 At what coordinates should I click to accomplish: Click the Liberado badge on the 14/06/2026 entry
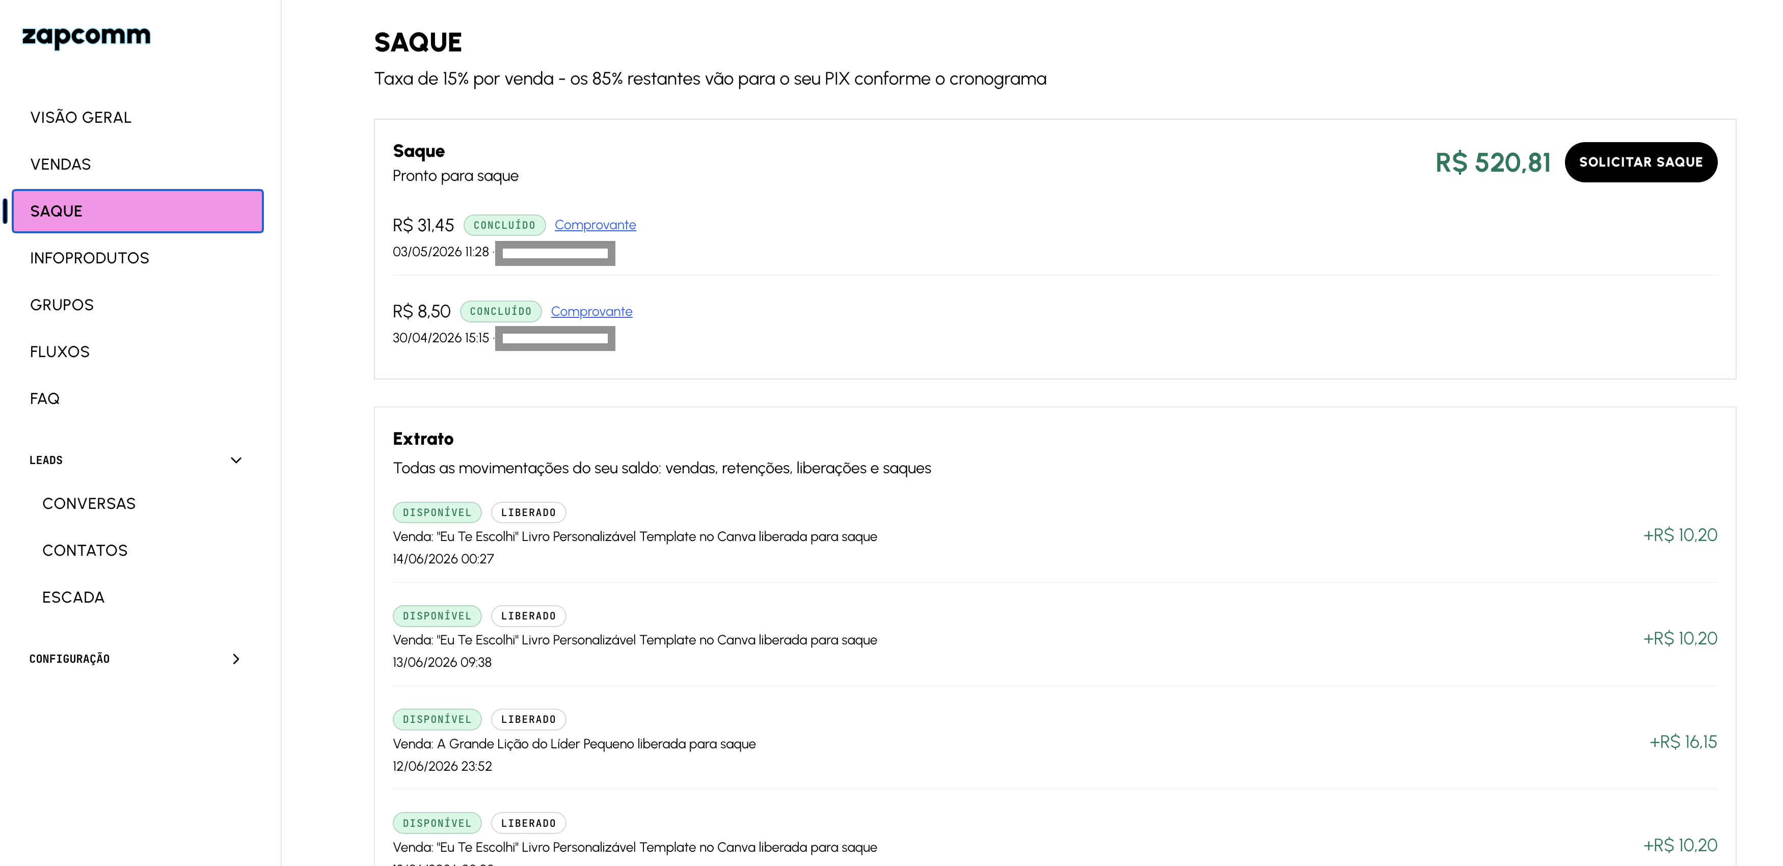[529, 512]
